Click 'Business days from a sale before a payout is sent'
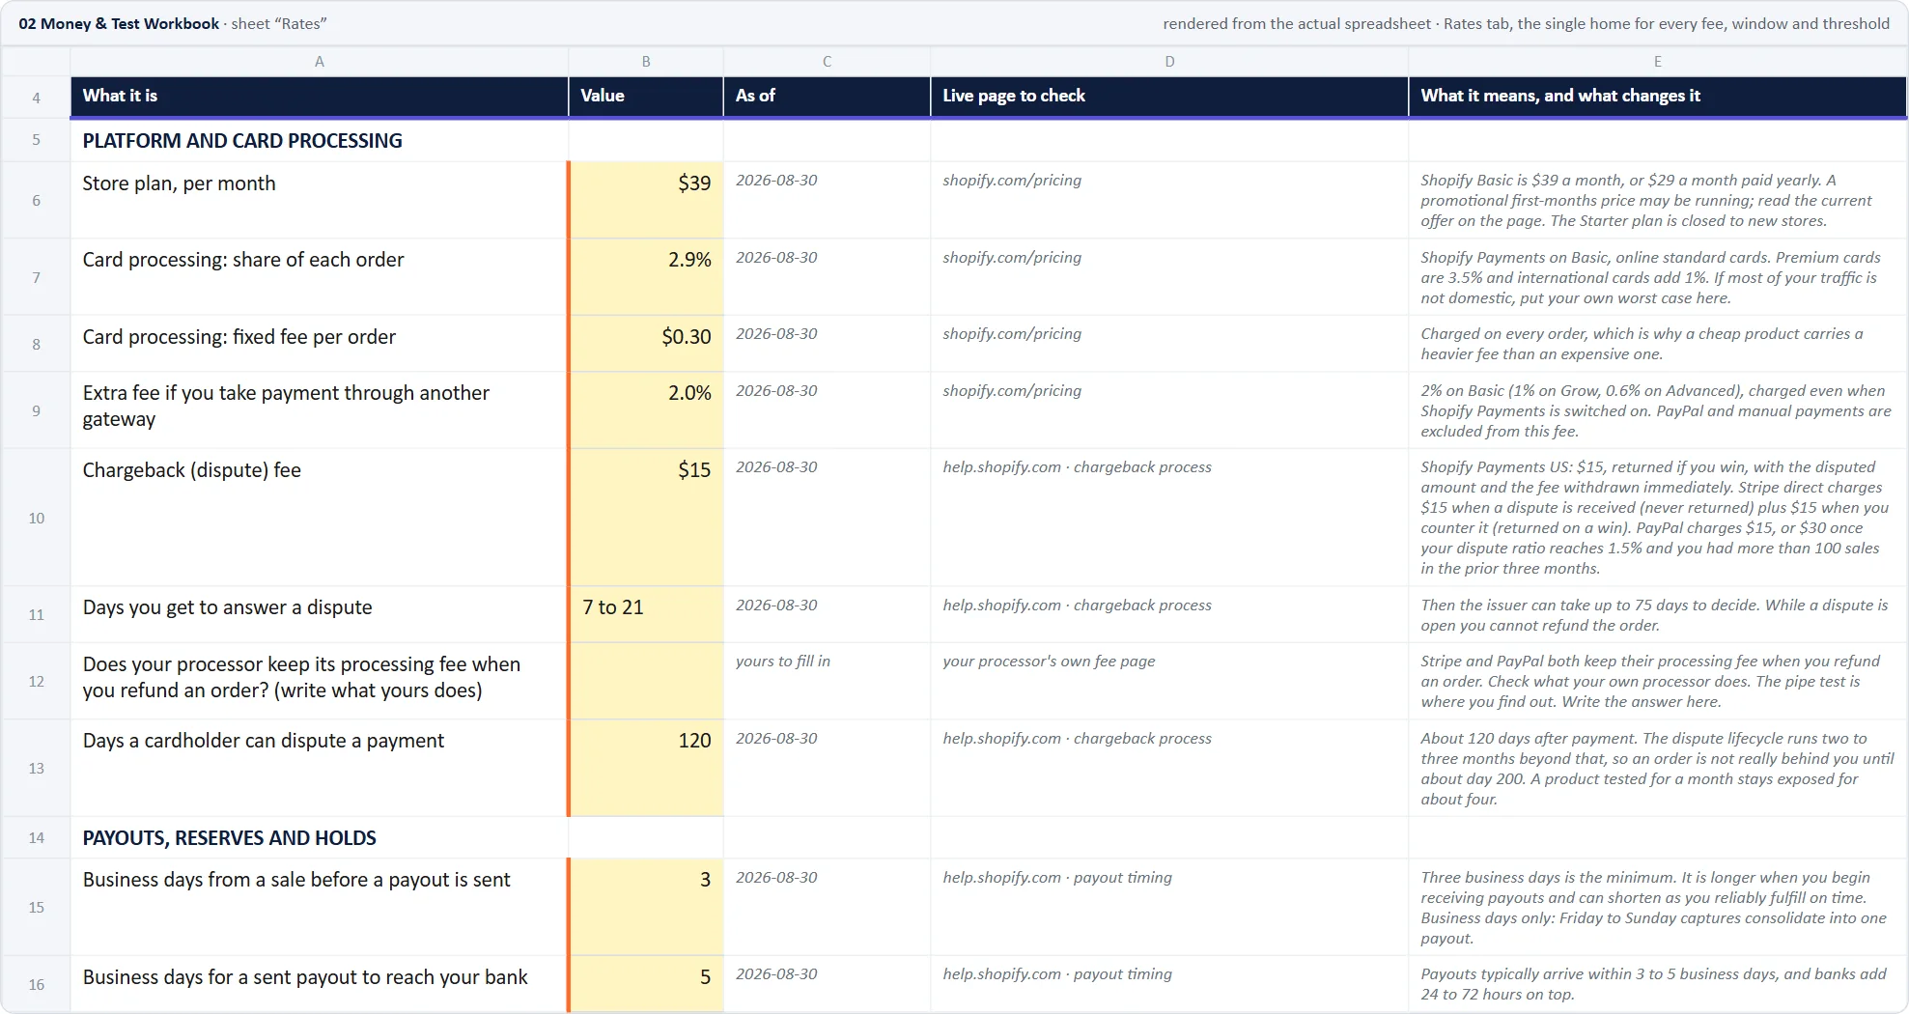This screenshot has height=1014, width=1909. 296,880
